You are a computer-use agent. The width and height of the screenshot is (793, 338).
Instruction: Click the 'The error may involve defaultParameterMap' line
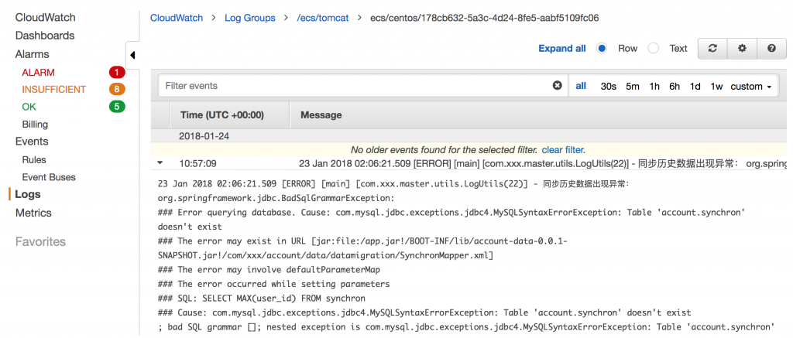click(x=269, y=270)
